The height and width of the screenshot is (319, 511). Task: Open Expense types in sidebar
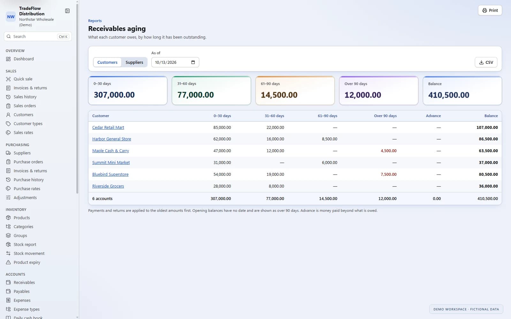[x=27, y=309]
